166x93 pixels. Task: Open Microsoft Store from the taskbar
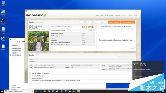tap(49, 91)
